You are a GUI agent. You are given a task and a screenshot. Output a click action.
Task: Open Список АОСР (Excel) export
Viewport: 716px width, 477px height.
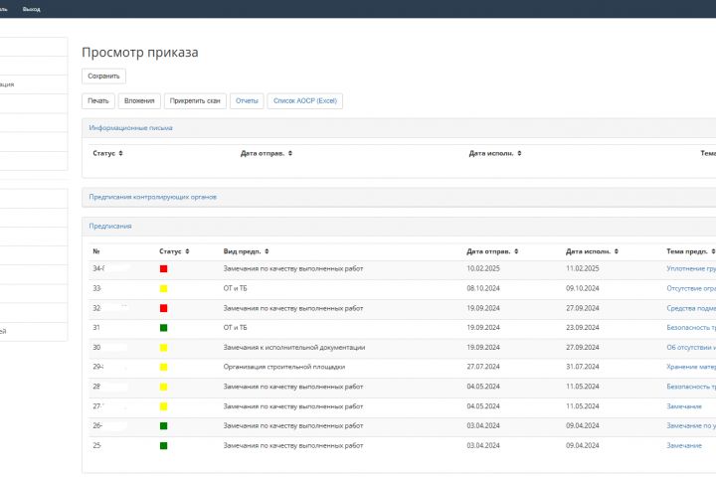[x=305, y=100]
